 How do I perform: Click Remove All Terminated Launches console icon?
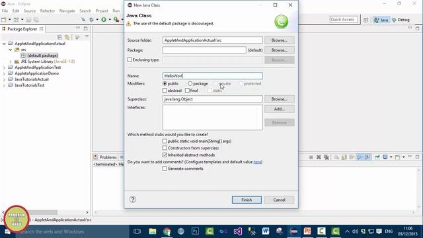(326, 157)
